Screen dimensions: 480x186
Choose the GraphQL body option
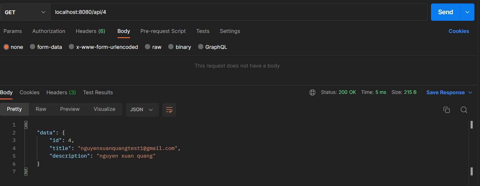point(201,47)
